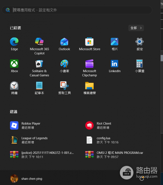This screenshot has height=185, width=163.
Task: Open the 小算盤 calculator
Action: coord(140,66)
